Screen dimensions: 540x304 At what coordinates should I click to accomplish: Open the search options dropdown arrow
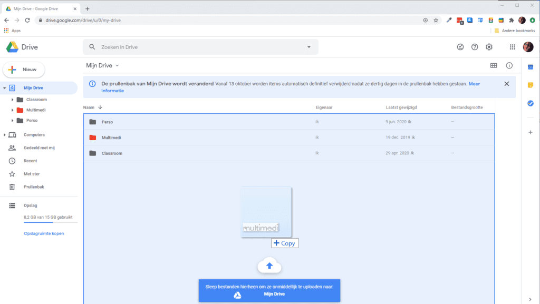coord(309,47)
